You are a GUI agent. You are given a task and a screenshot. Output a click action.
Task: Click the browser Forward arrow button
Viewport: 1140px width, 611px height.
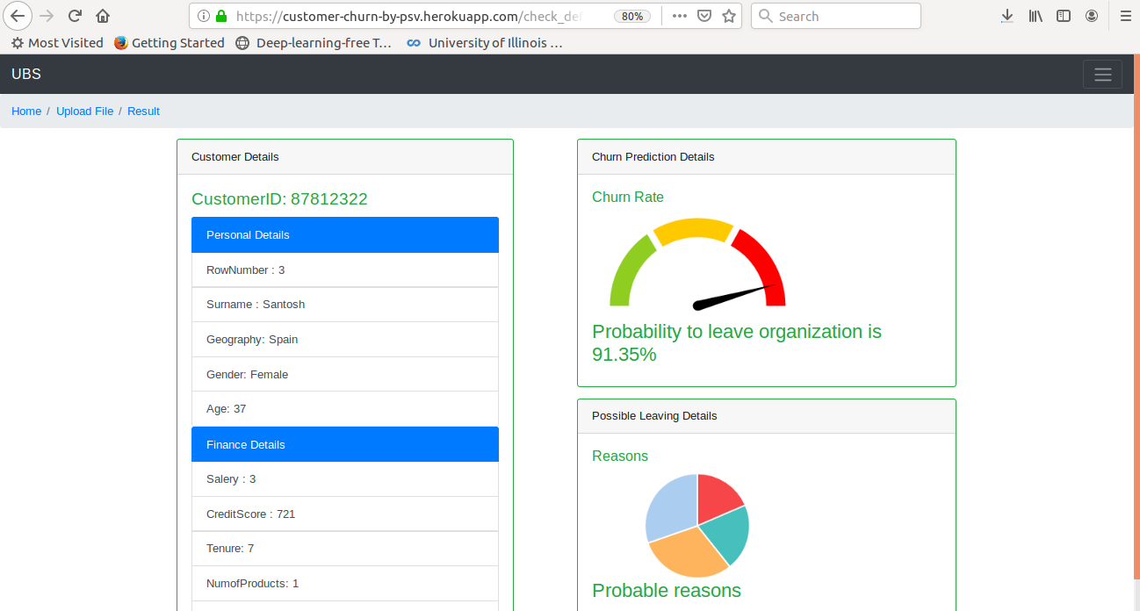tap(47, 16)
